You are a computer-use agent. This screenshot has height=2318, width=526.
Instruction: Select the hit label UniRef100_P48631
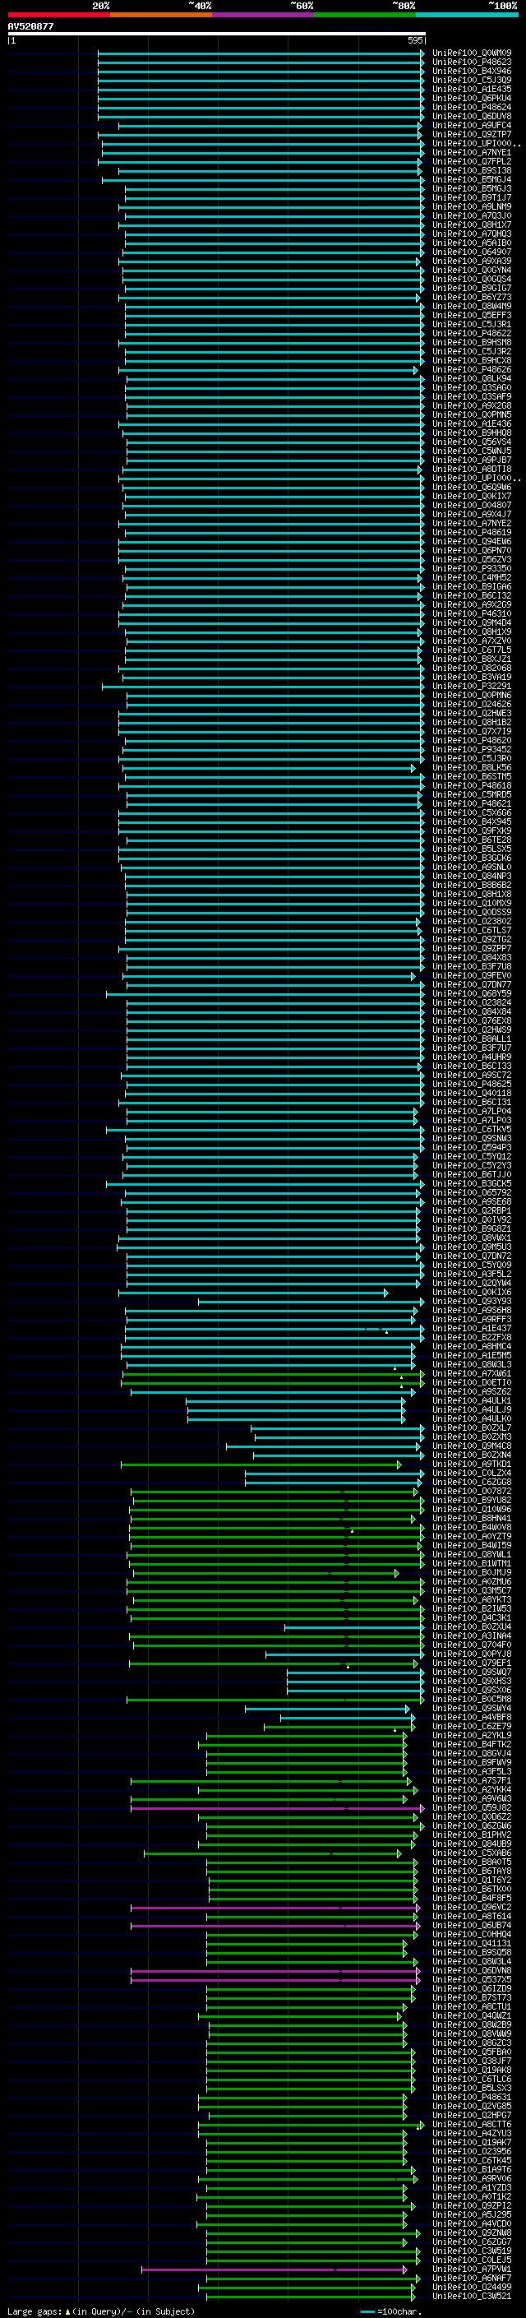click(472, 2097)
